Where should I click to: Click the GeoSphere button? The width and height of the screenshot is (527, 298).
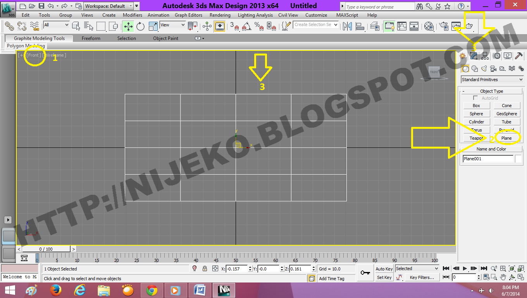click(506, 114)
